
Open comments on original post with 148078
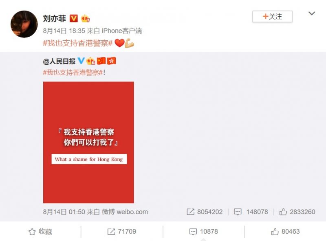(x=251, y=212)
